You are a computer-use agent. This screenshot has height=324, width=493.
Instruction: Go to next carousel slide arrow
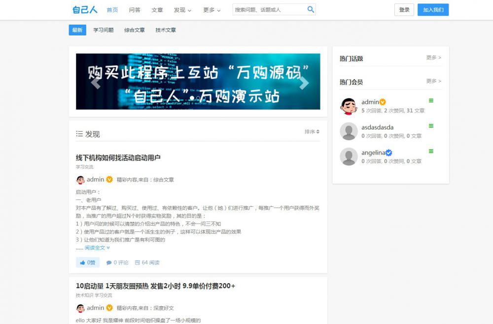coord(304,83)
